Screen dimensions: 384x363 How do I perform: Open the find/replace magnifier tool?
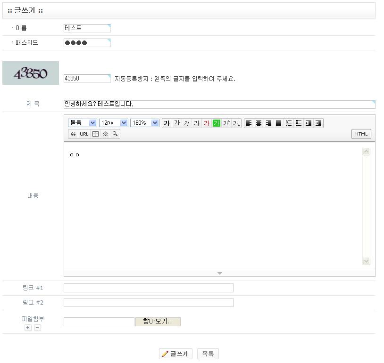(x=115, y=134)
